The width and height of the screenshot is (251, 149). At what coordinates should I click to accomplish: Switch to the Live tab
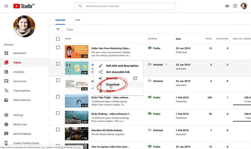78,20
